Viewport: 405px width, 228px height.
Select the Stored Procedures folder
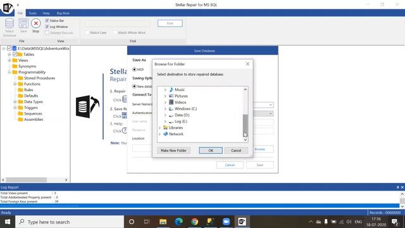pos(37,78)
